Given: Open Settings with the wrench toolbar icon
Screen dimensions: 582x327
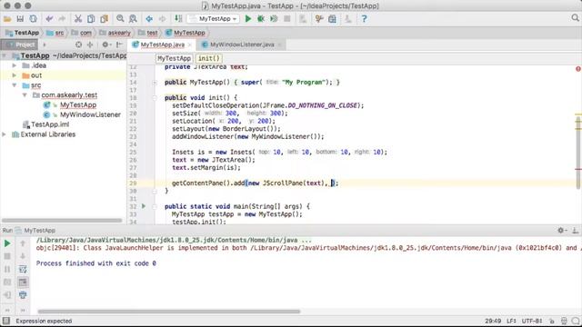Looking at the screenshot, I should pos(319,18).
